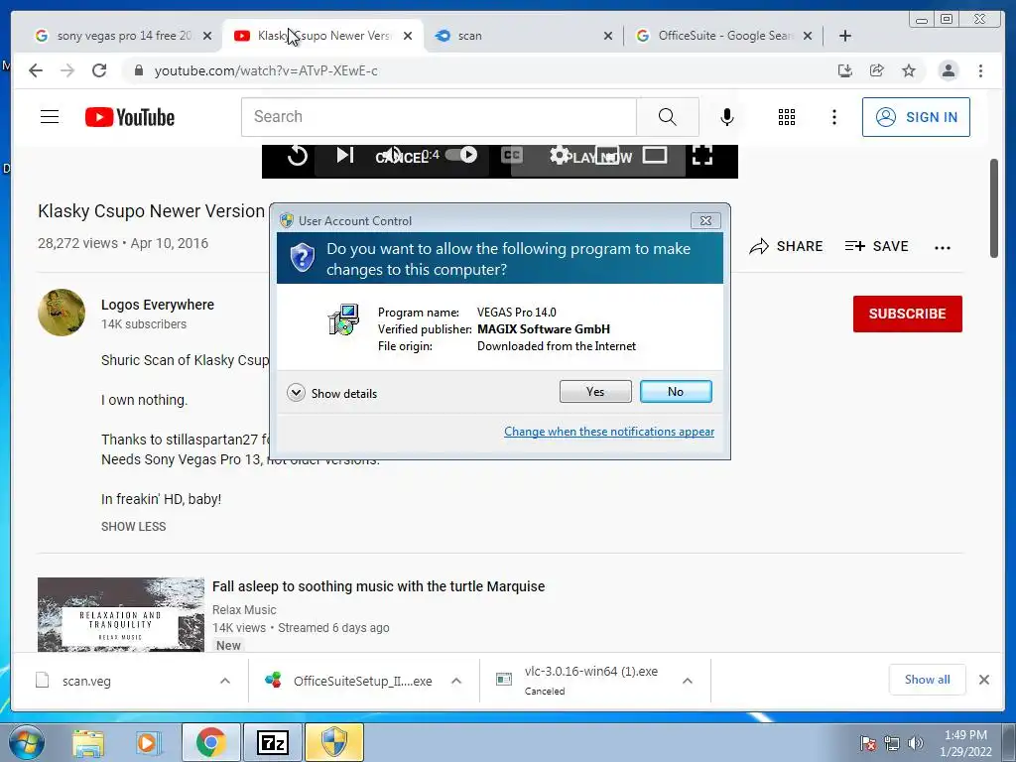The width and height of the screenshot is (1016, 762).
Task: Click the SUBSCRIBE button
Action: (907, 314)
